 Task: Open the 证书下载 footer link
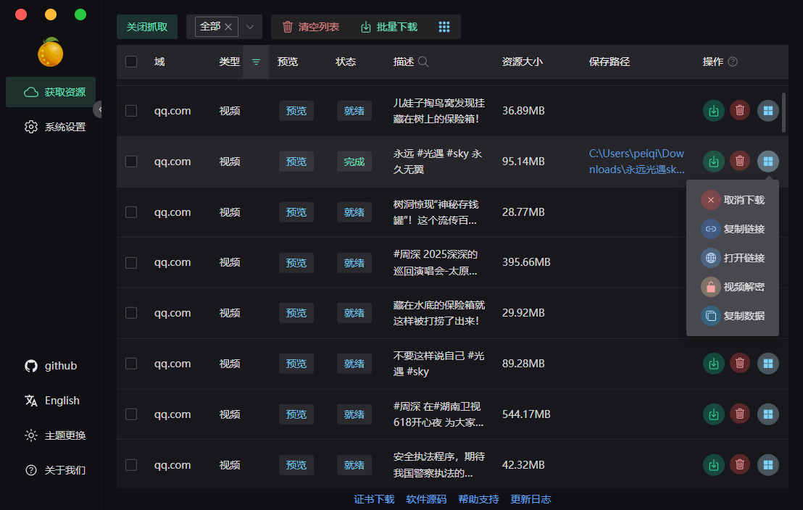click(x=374, y=499)
